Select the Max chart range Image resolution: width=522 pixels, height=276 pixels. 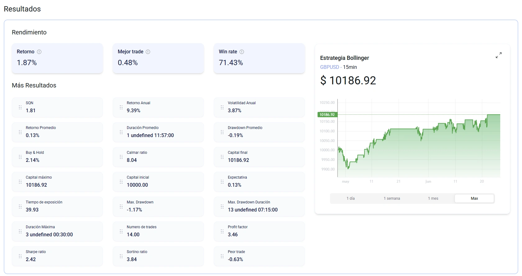474,198
